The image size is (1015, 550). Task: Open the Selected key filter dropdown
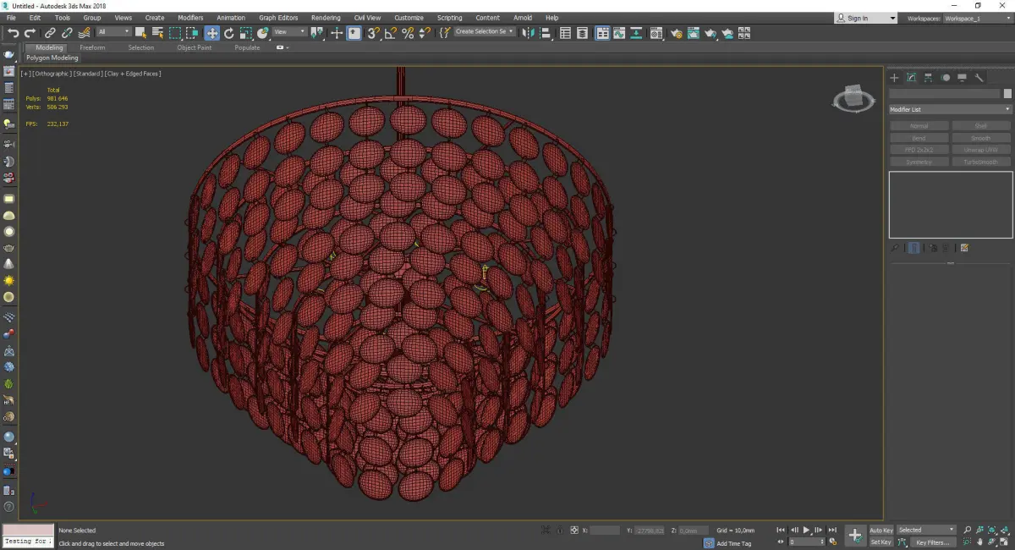click(926, 530)
